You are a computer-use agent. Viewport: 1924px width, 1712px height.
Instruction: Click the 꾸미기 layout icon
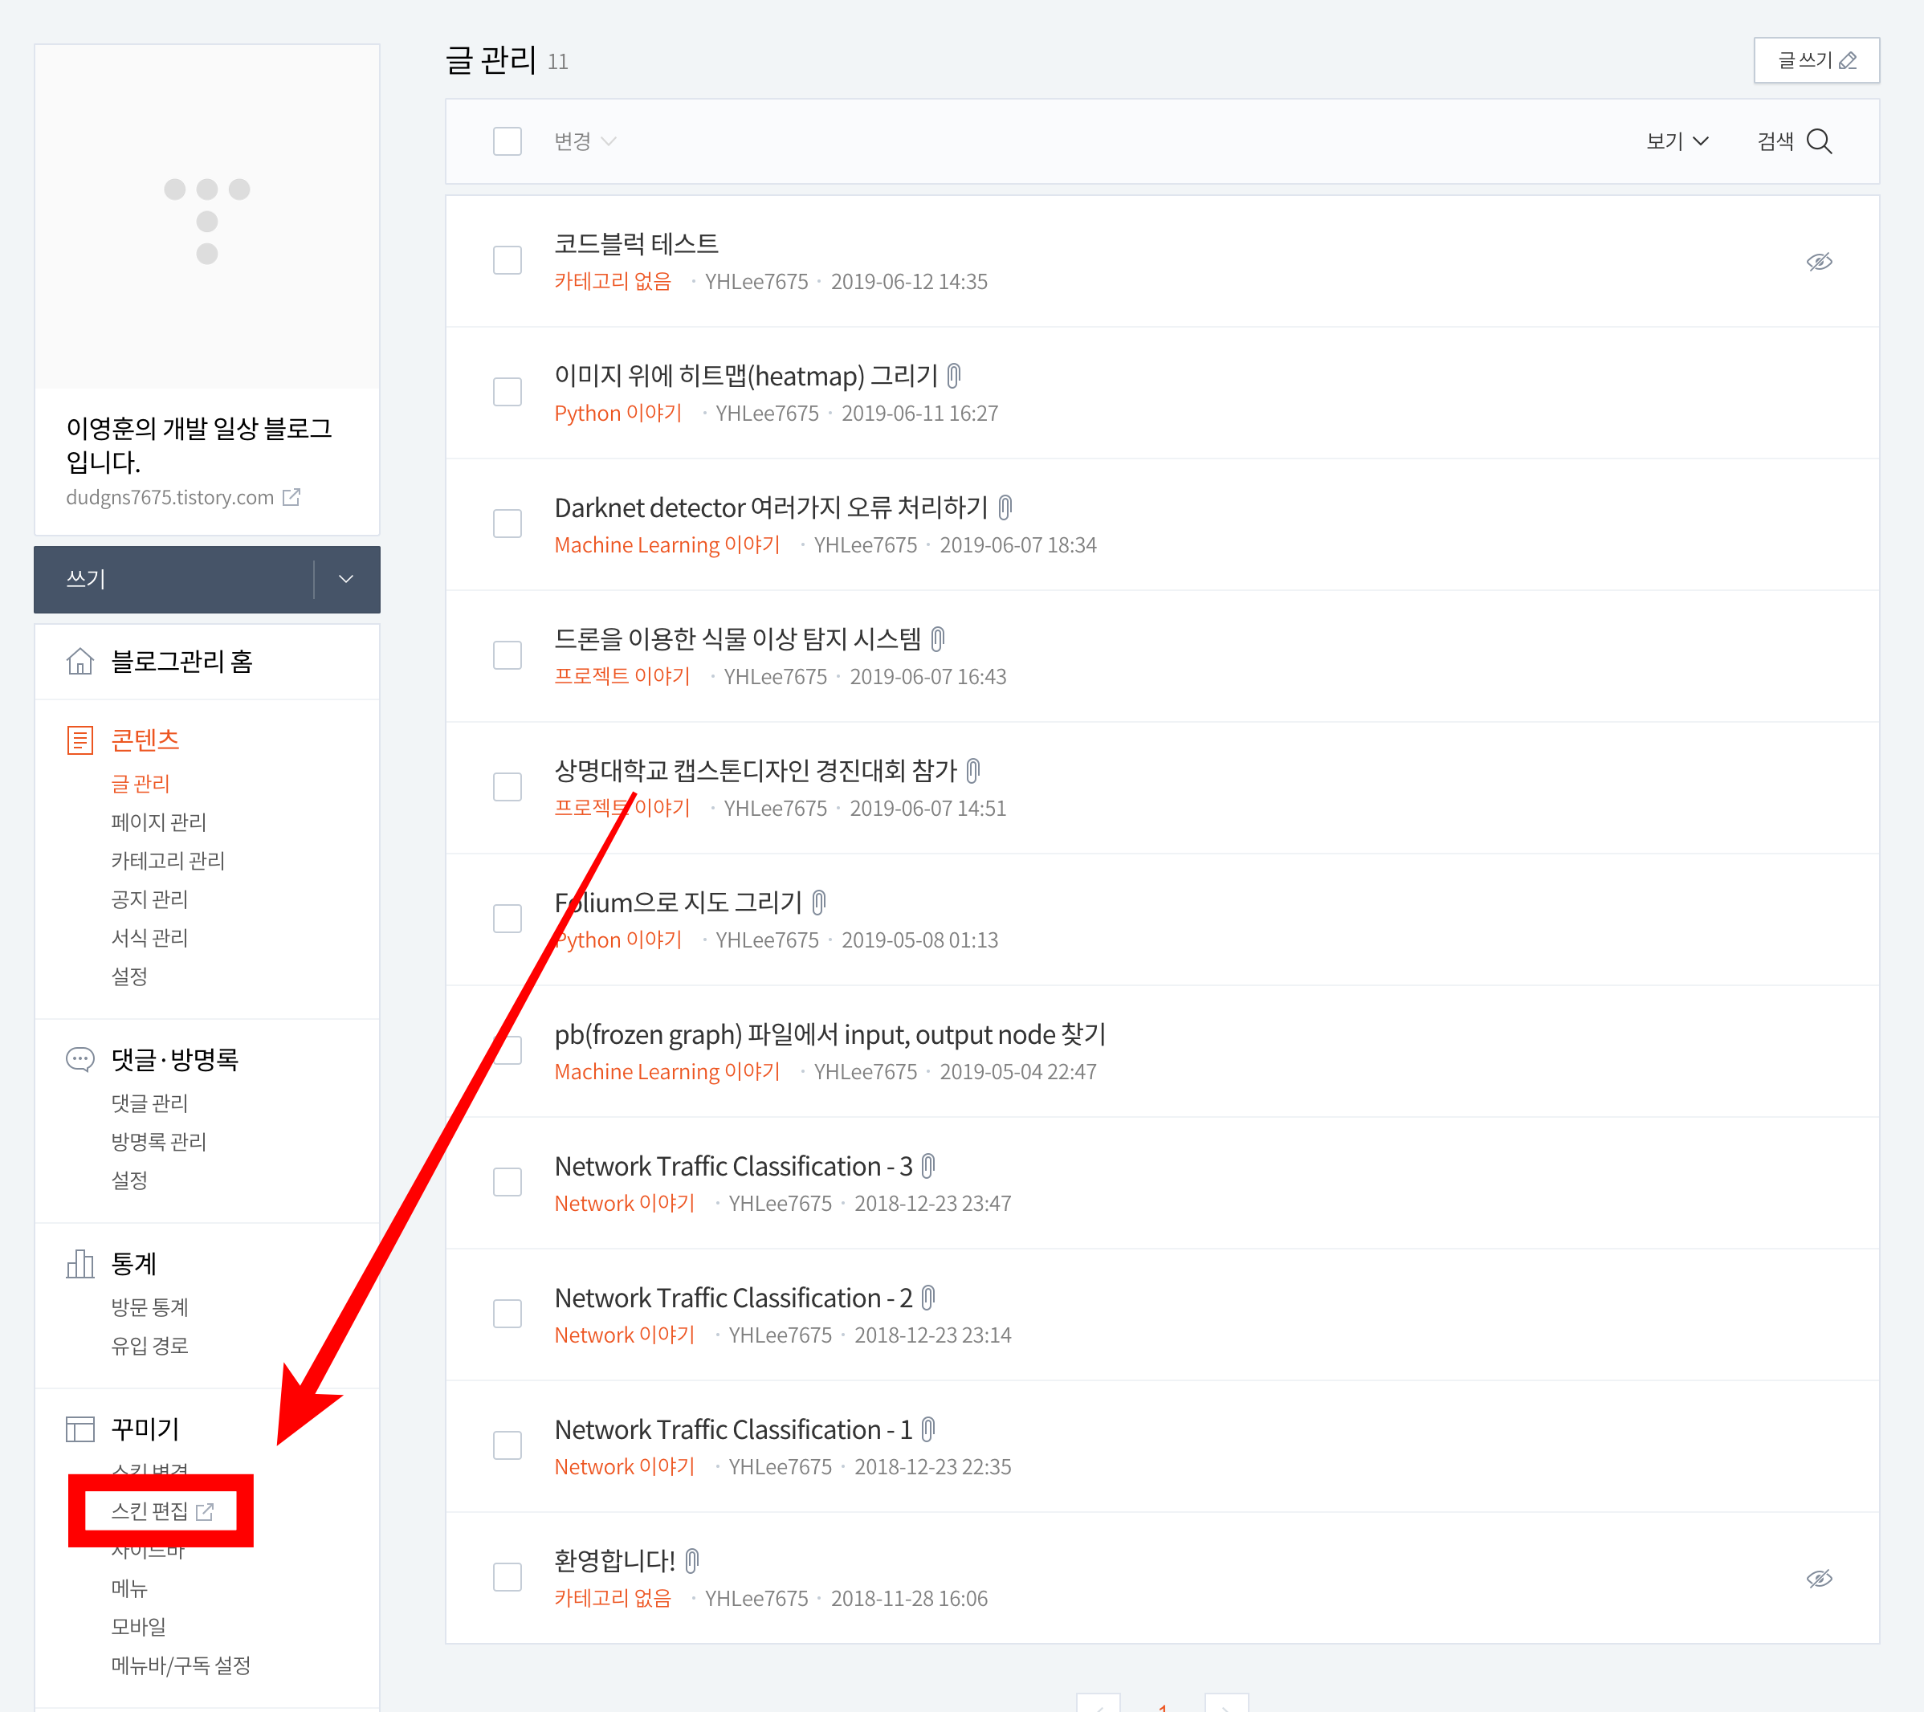[80, 1429]
